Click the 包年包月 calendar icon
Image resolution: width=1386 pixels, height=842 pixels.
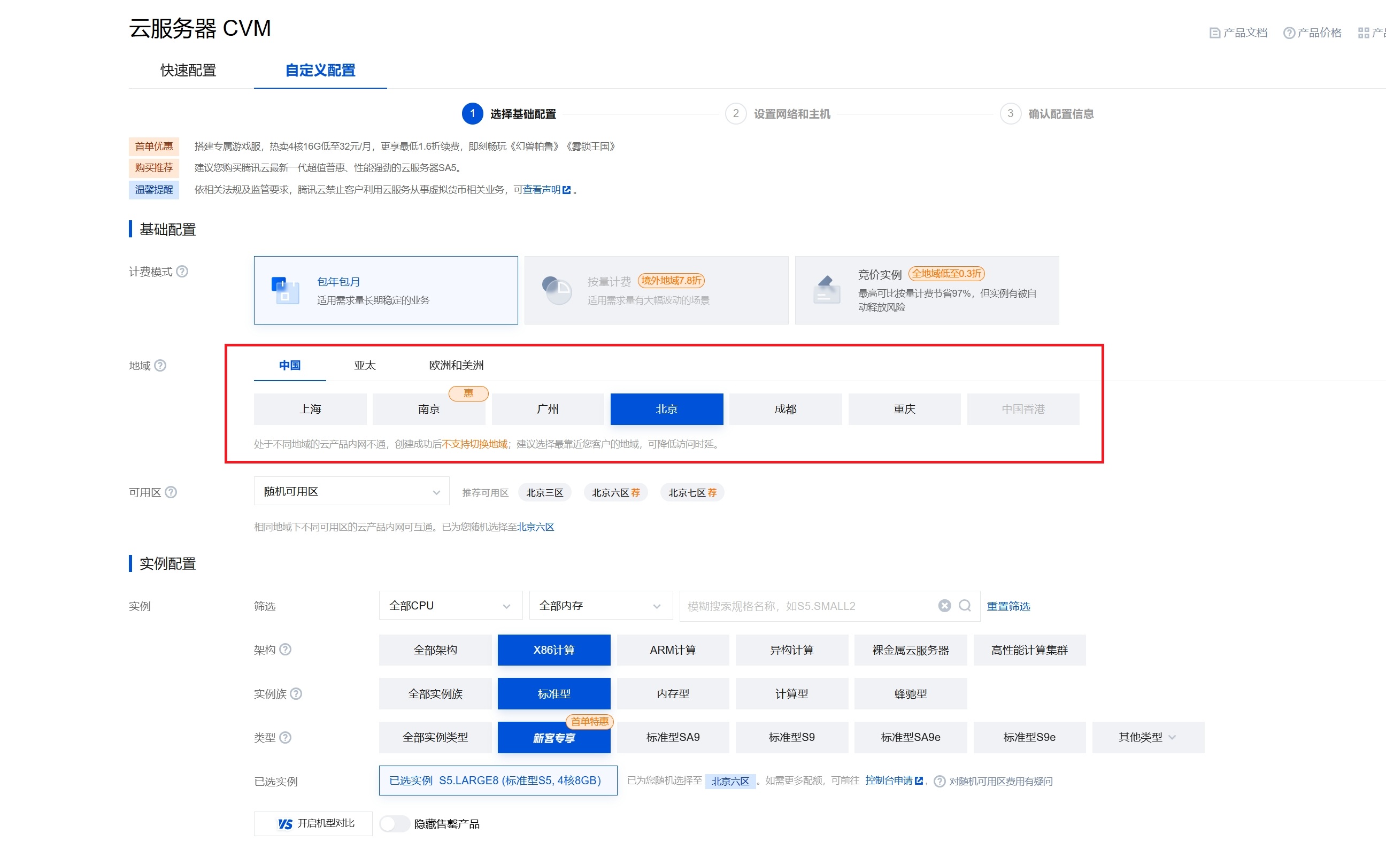coord(285,290)
